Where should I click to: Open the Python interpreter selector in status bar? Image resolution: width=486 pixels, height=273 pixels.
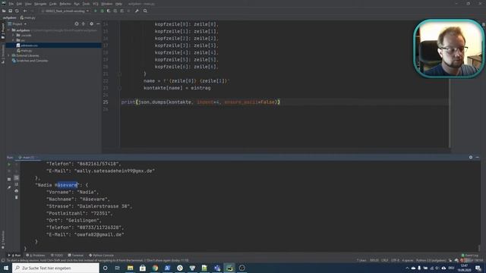[431, 260]
